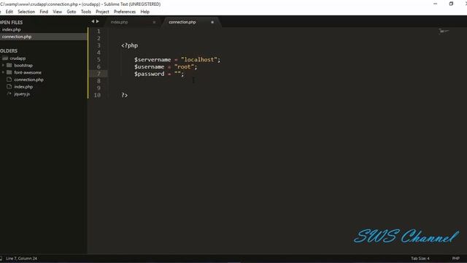This screenshot has width=467, height=263.
Task: Open index.php from Open Files list
Action: [12, 29]
